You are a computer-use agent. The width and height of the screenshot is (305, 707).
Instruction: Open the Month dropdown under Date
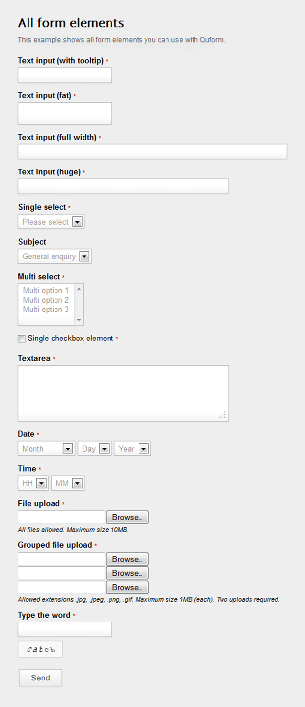(x=68, y=448)
